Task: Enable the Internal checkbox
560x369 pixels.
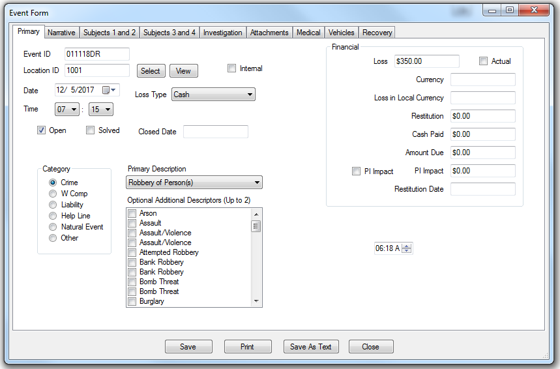Action: click(231, 68)
